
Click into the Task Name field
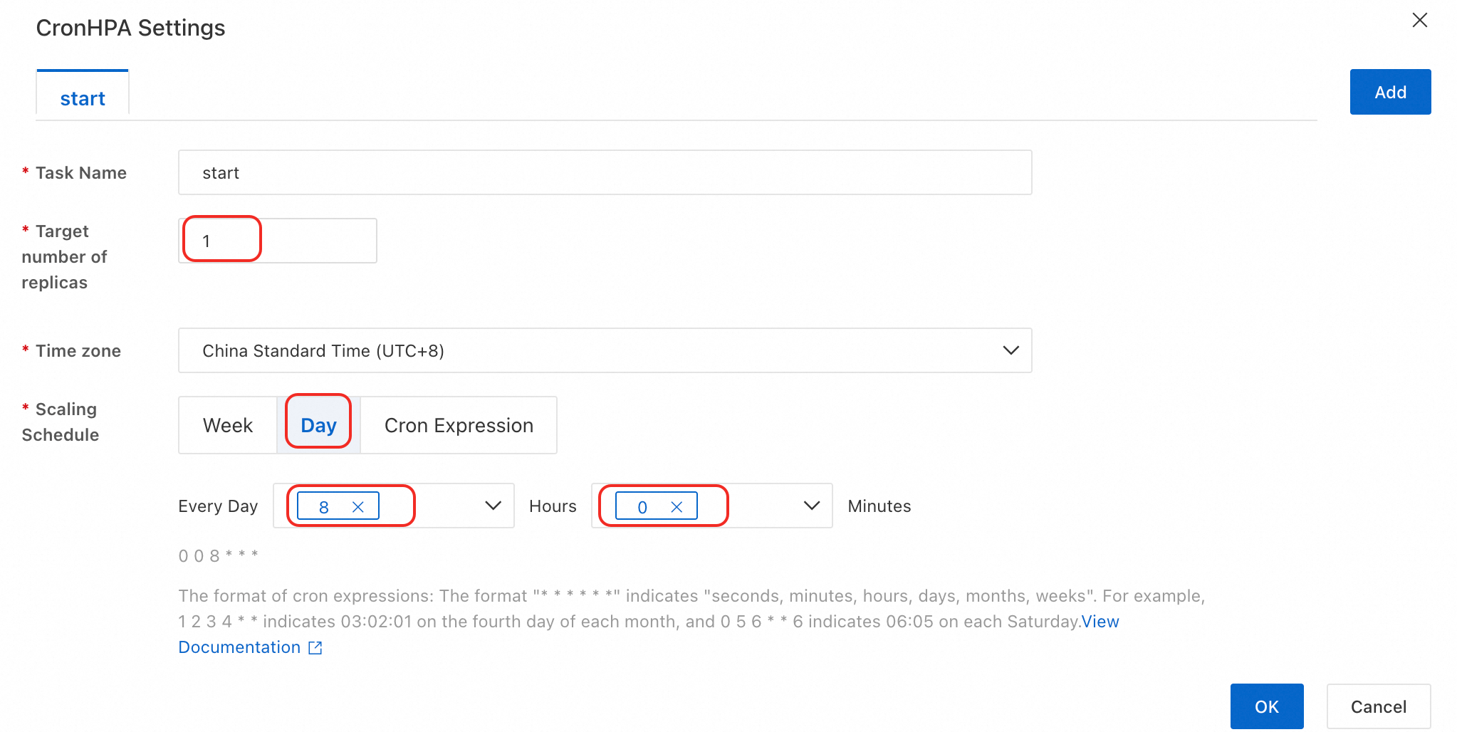pos(604,173)
